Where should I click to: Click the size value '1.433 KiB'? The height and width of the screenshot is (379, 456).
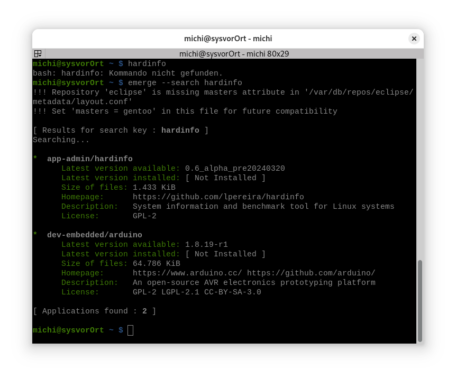coord(154,188)
